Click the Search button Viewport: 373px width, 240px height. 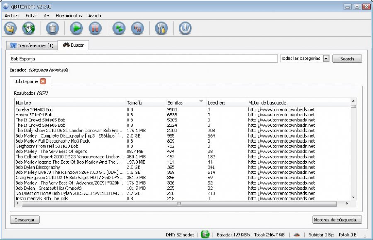click(347, 59)
